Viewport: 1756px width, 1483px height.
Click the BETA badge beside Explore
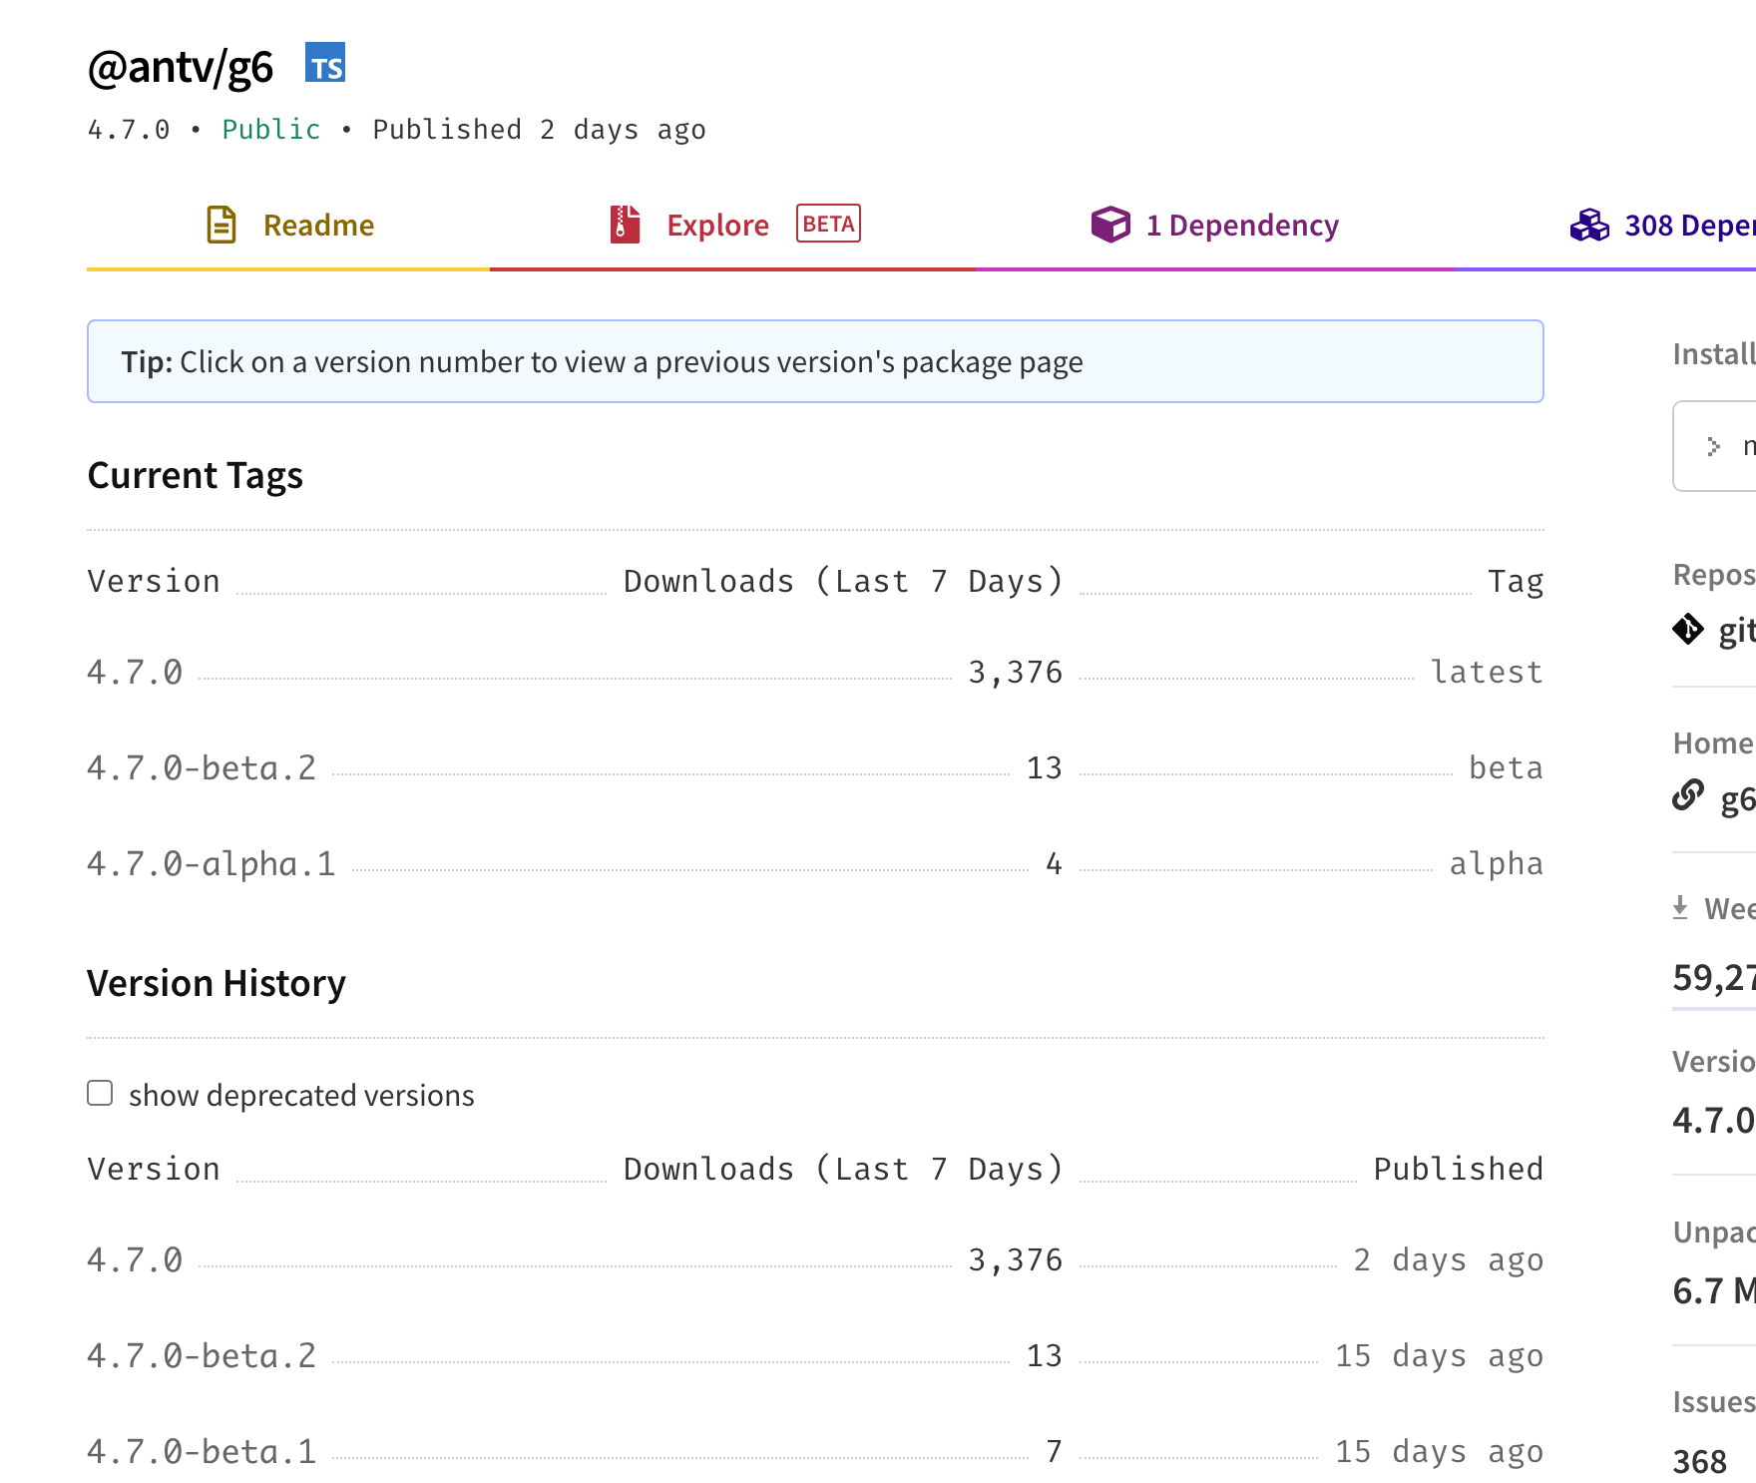[828, 224]
